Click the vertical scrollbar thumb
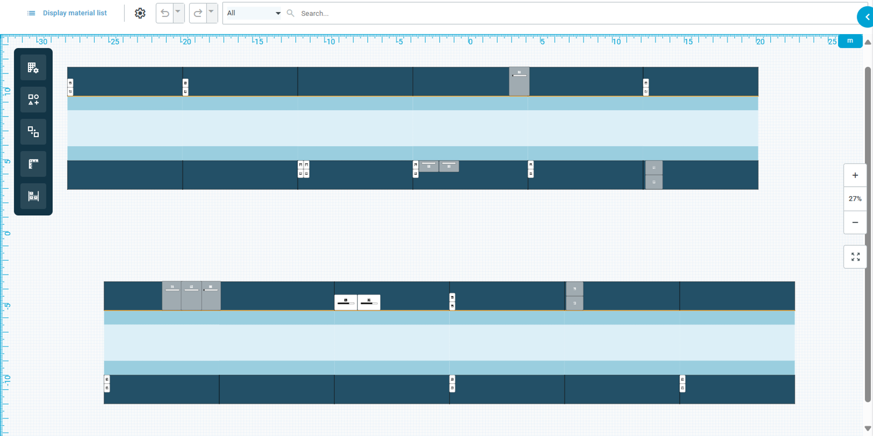Viewport: 873px width, 436px height. 868,234
